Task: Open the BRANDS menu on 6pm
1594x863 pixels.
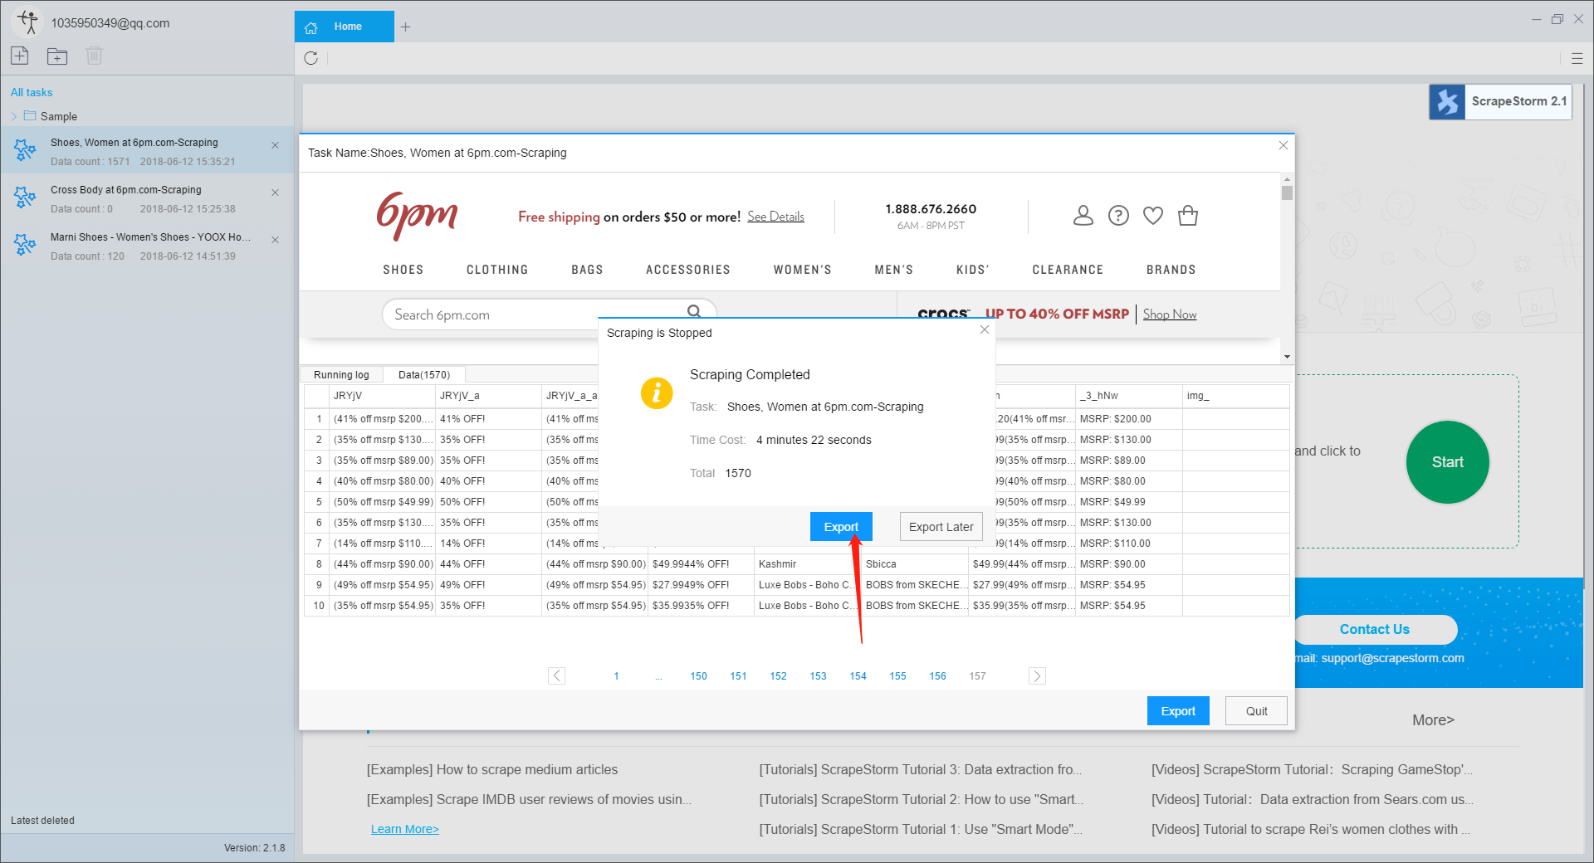Action: click(1171, 270)
